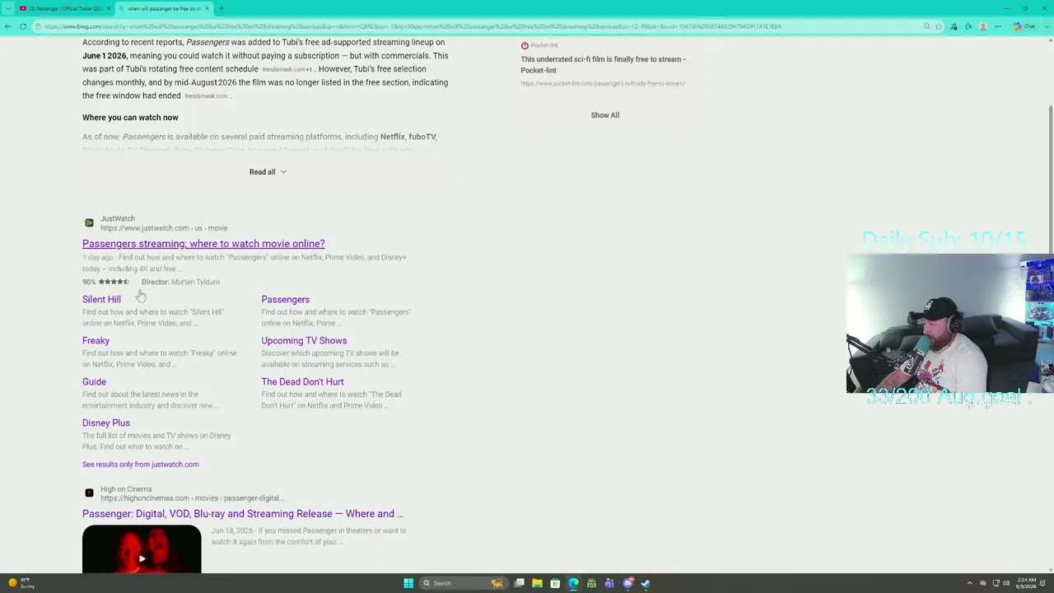The height and width of the screenshot is (593, 1054).
Task: Add this page to favorites with the star icon
Action: click(938, 26)
